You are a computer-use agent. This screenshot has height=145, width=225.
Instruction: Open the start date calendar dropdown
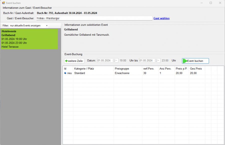(x=115, y=61)
